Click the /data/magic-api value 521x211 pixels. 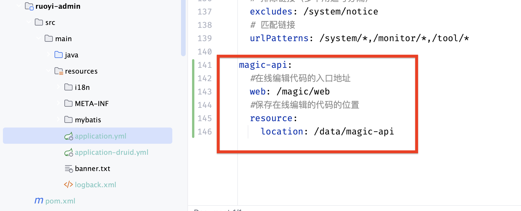coord(354,132)
